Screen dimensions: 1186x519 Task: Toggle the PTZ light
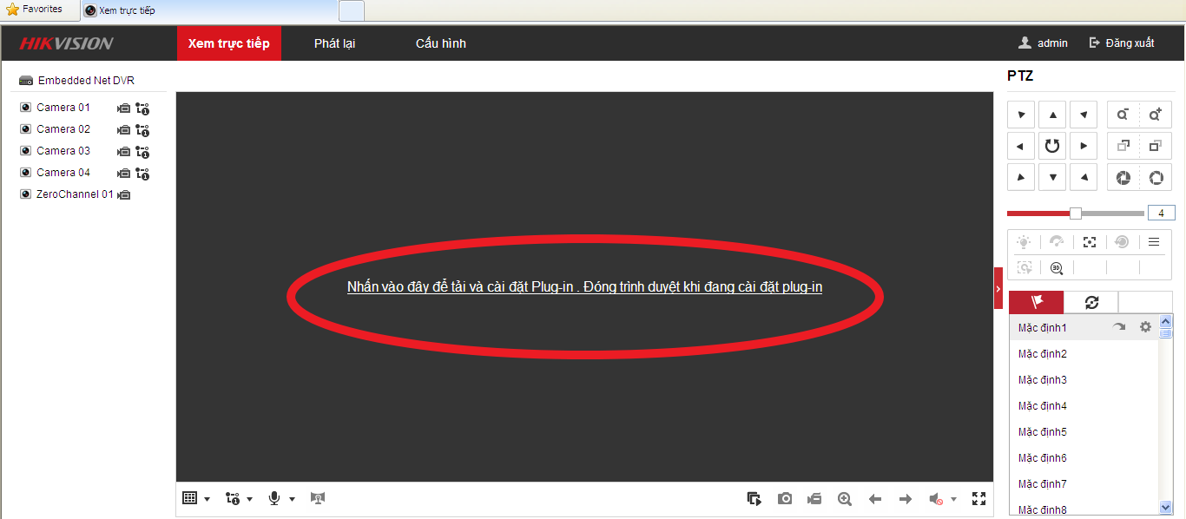point(1025,242)
